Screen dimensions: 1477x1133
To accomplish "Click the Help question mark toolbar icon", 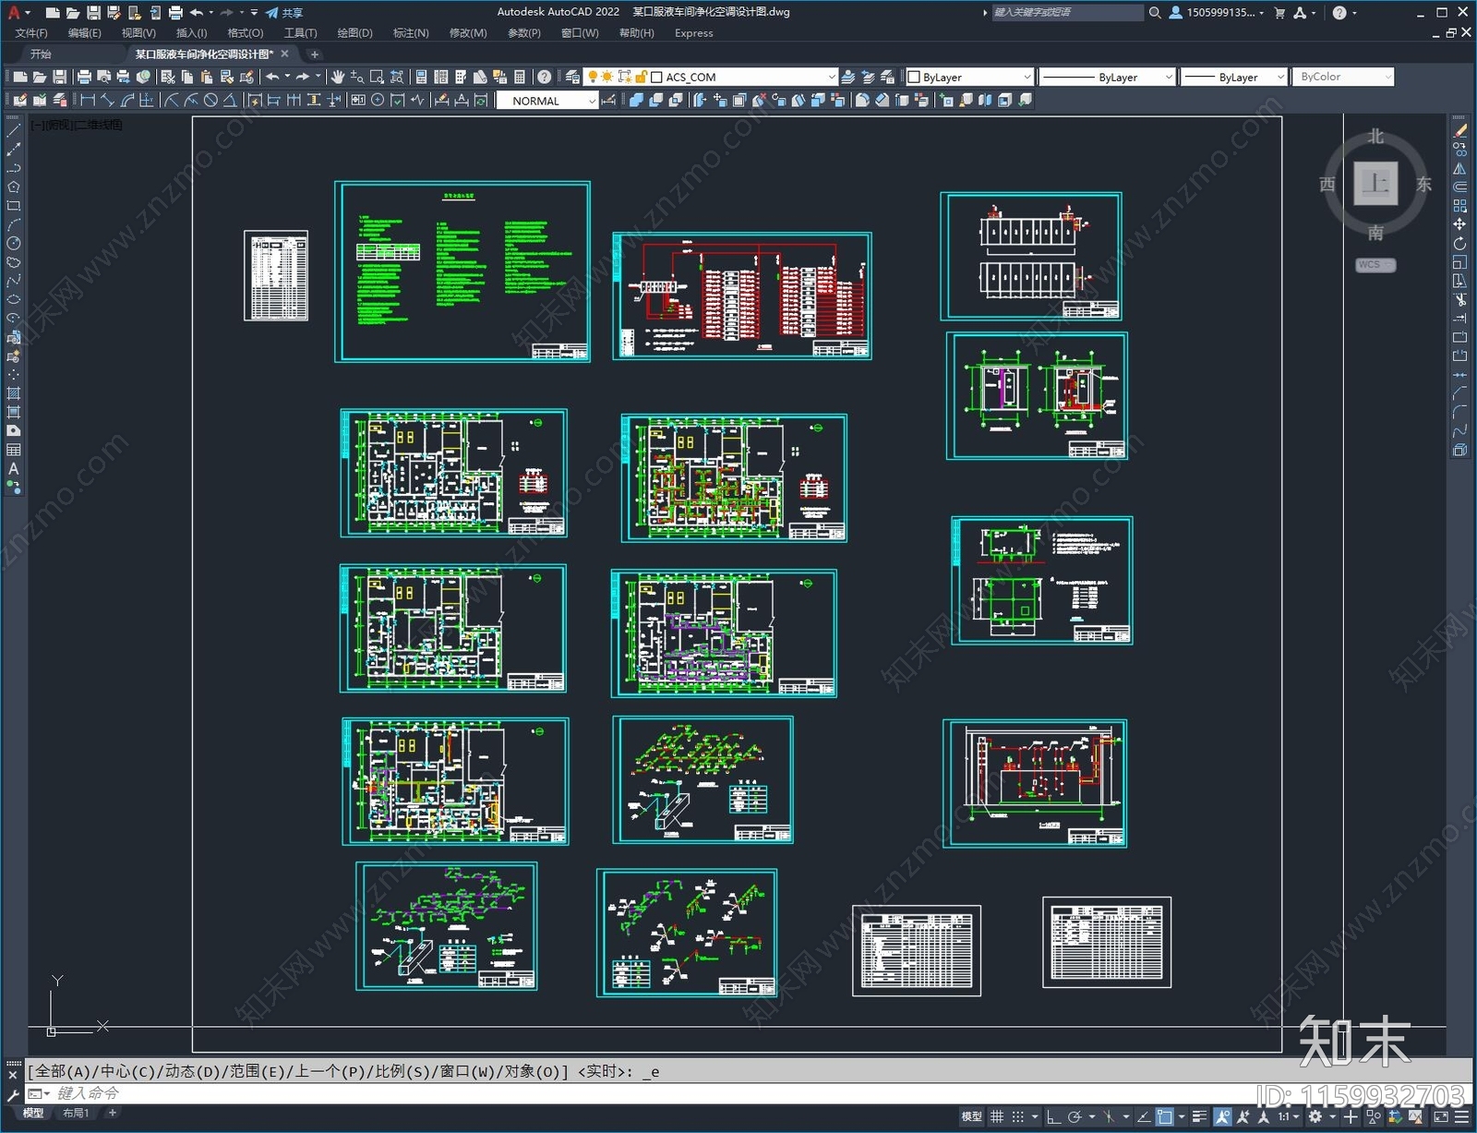I will pyautogui.click(x=545, y=77).
